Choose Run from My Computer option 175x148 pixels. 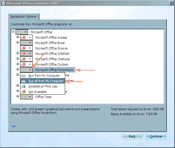coord(42,76)
